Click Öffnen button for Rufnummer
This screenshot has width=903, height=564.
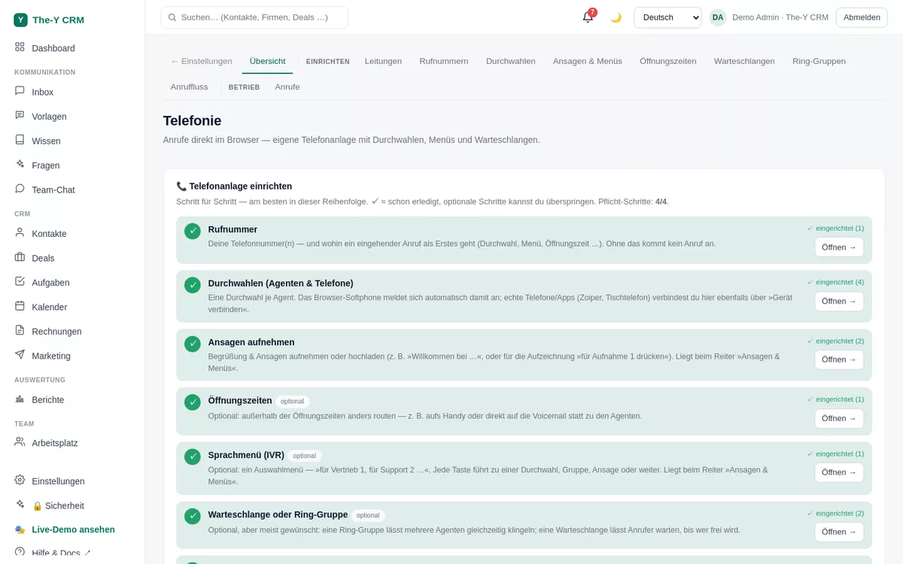tap(839, 247)
